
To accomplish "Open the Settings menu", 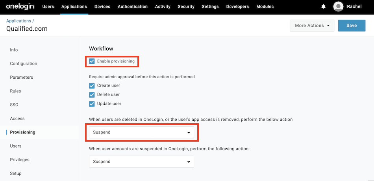I will coord(210,7).
